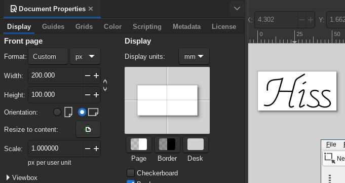Select portrait orientation radio button
This screenshot has height=183, width=345.
[x=57, y=112]
